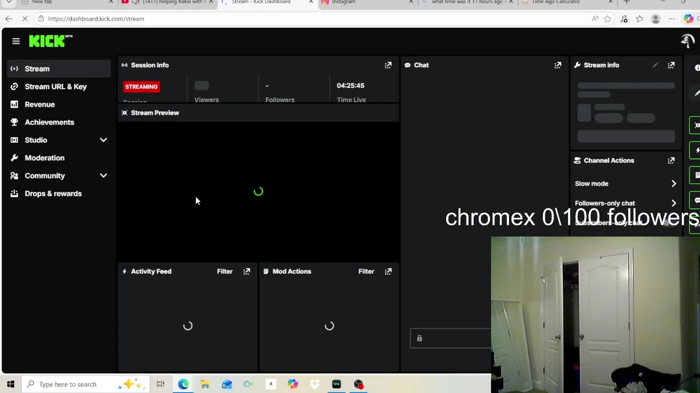Open File Explorer from the taskbar
This screenshot has height=393, width=700.
pos(205,384)
